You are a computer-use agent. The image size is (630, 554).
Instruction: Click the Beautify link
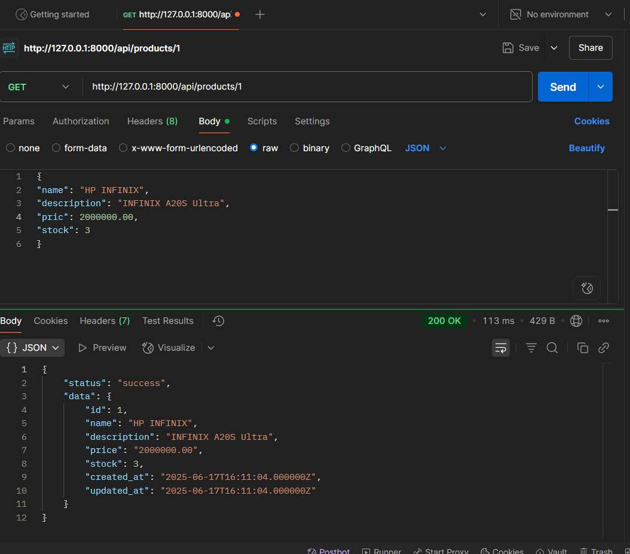tap(586, 148)
